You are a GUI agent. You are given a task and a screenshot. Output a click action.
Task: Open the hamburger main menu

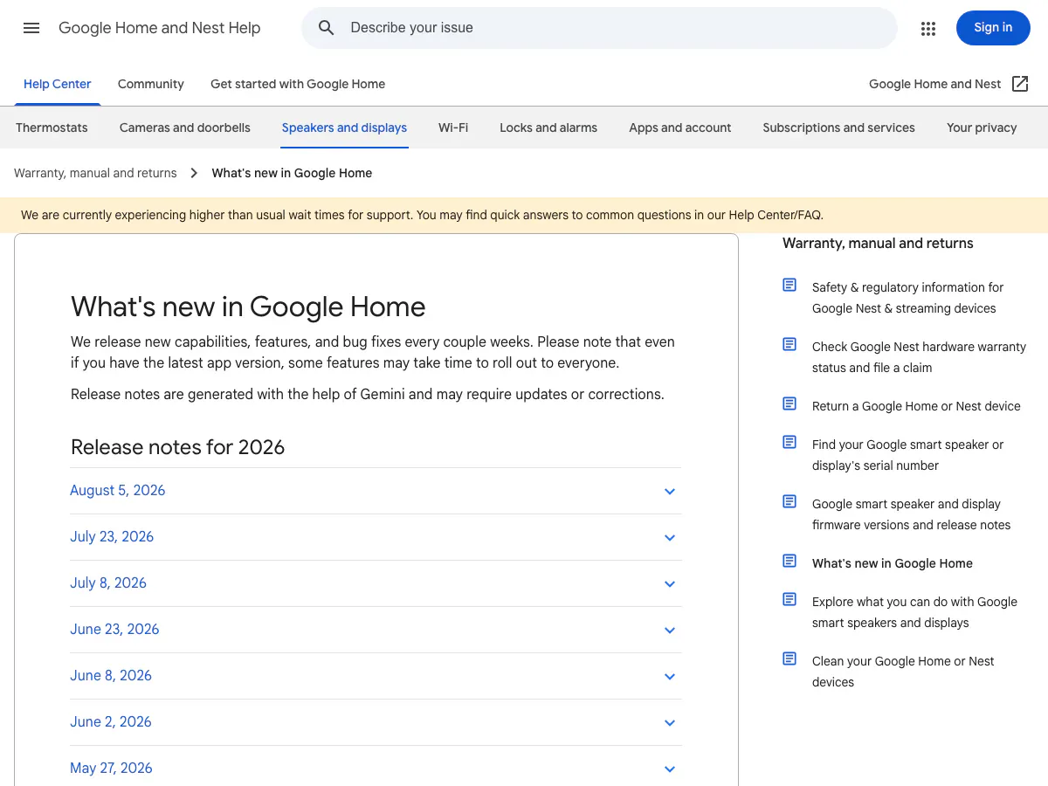coord(31,28)
